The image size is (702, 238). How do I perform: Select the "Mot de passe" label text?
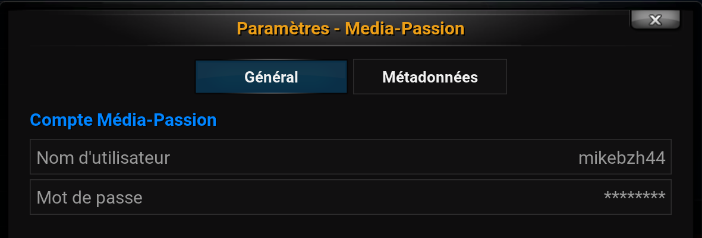coord(90,197)
